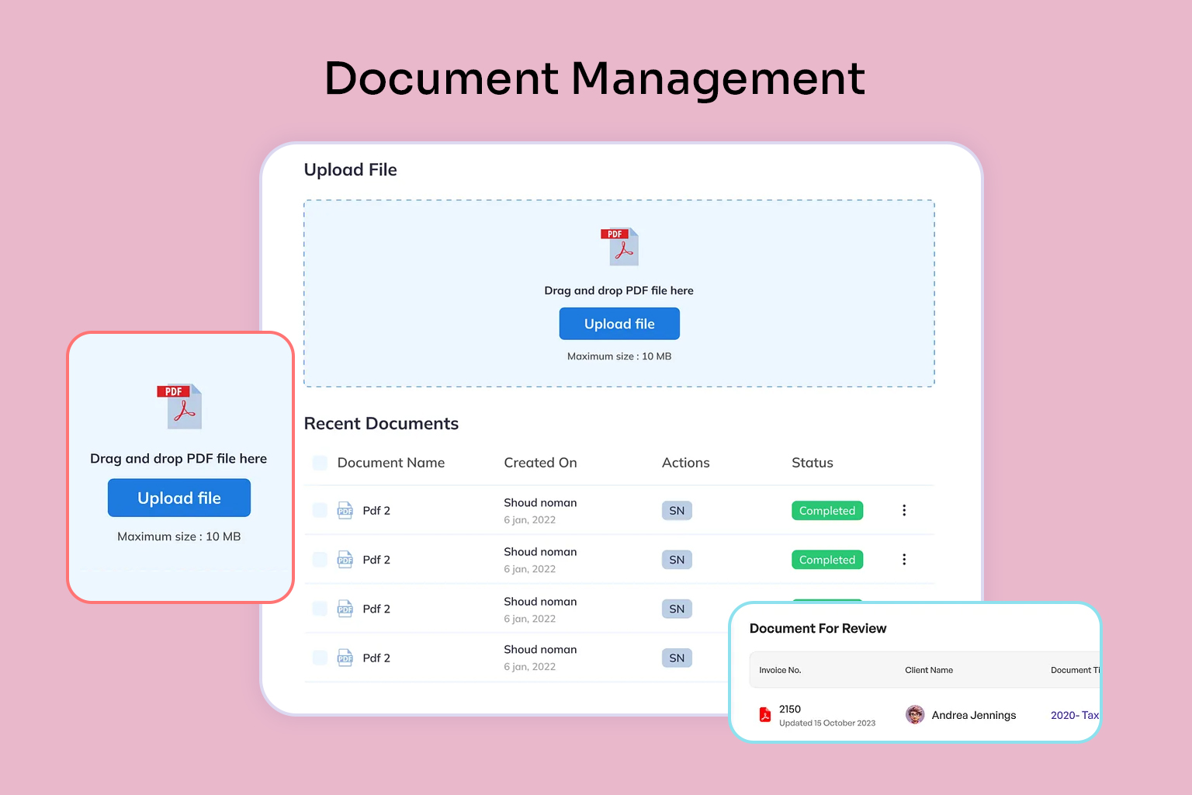The width and height of the screenshot is (1192, 795).
Task: Click the file icon of the fourth Pdf 2 row
Action: point(345,658)
